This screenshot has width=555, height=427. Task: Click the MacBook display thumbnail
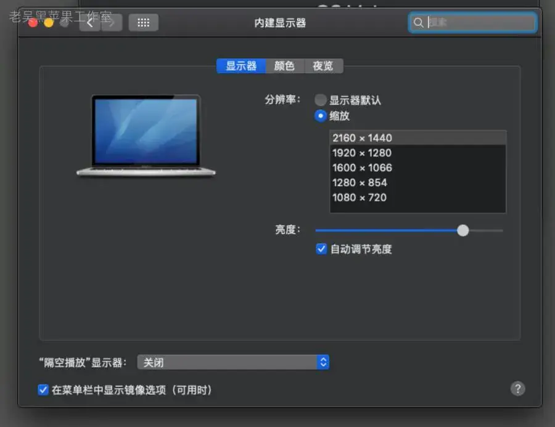tap(146, 136)
